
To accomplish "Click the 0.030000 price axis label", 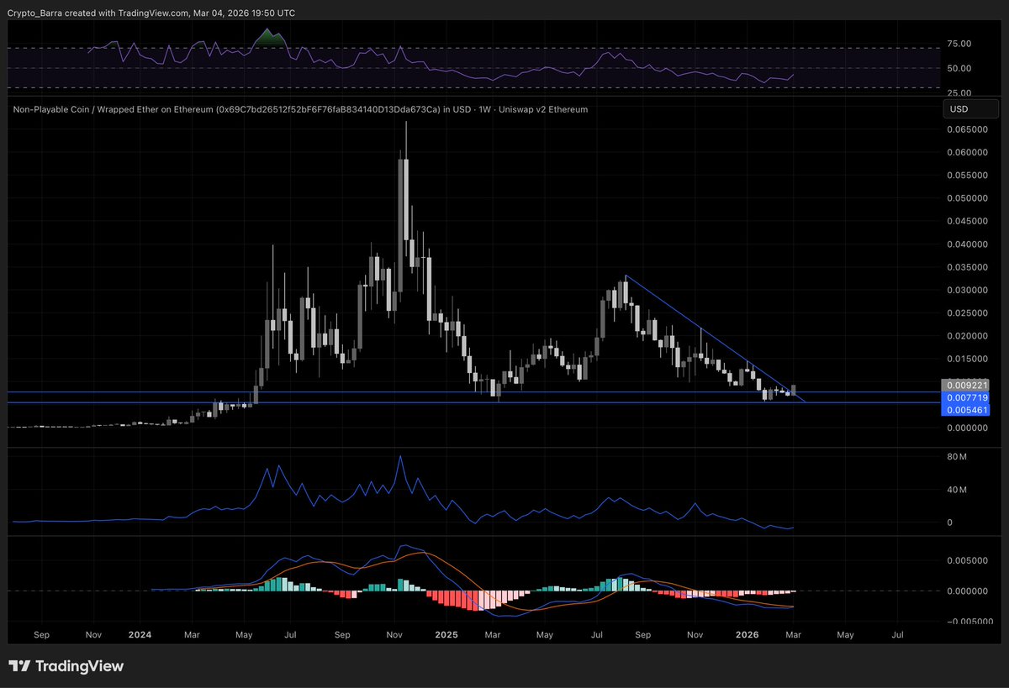I will click(969, 291).
